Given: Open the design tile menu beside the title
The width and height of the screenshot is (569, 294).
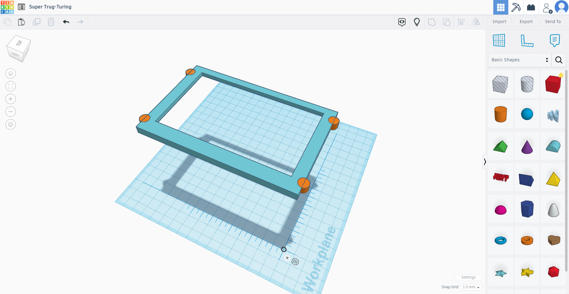Looking at the screenshot, I should click(x=21, y=7).
